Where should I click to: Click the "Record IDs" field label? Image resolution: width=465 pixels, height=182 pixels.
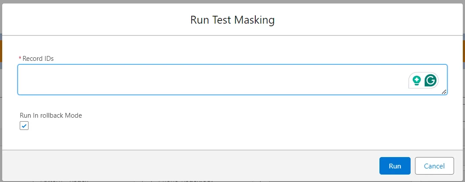[38, 58]
